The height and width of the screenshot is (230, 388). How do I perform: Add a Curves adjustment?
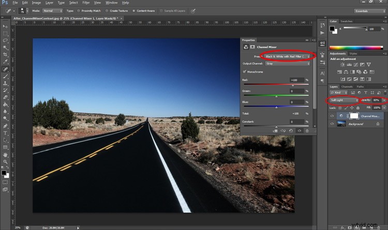click(x=355, y=65)
